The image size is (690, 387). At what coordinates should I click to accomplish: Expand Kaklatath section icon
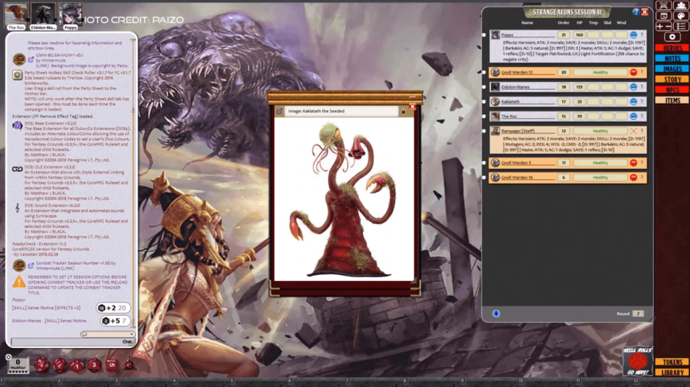(x=642, y=102)
